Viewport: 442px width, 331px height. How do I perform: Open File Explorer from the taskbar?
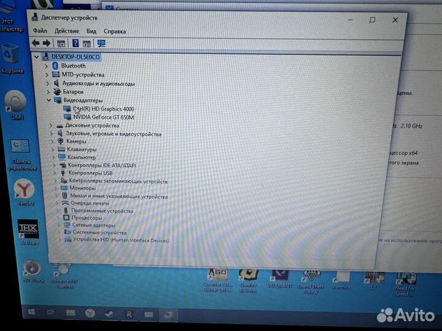pos(70,313)
